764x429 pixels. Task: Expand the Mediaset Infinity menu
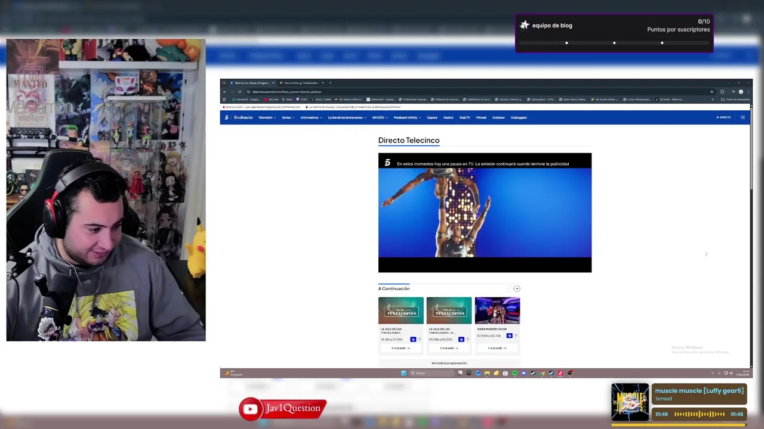tap(407, 117)
